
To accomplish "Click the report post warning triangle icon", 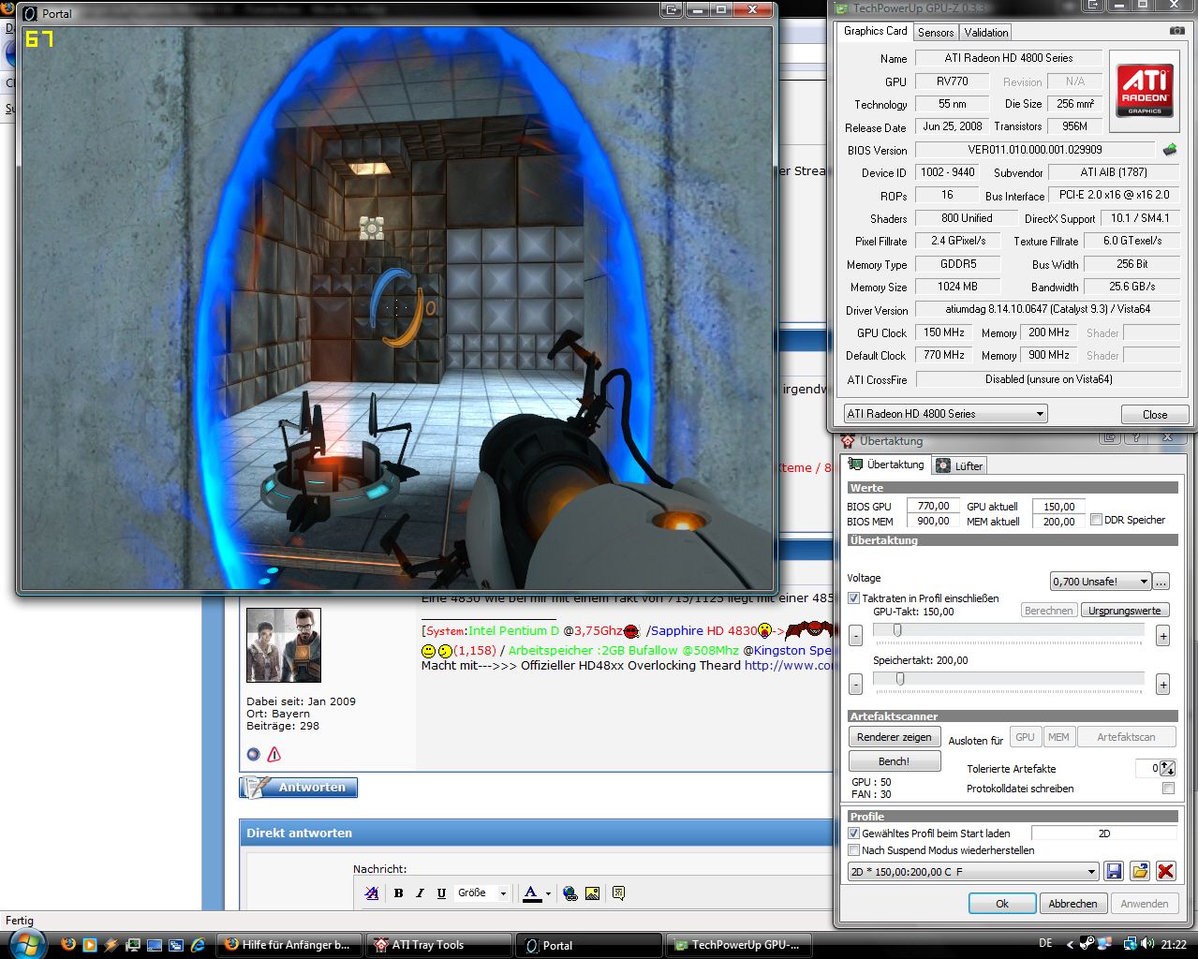I will pyautogui.click(x=274, y=754).
